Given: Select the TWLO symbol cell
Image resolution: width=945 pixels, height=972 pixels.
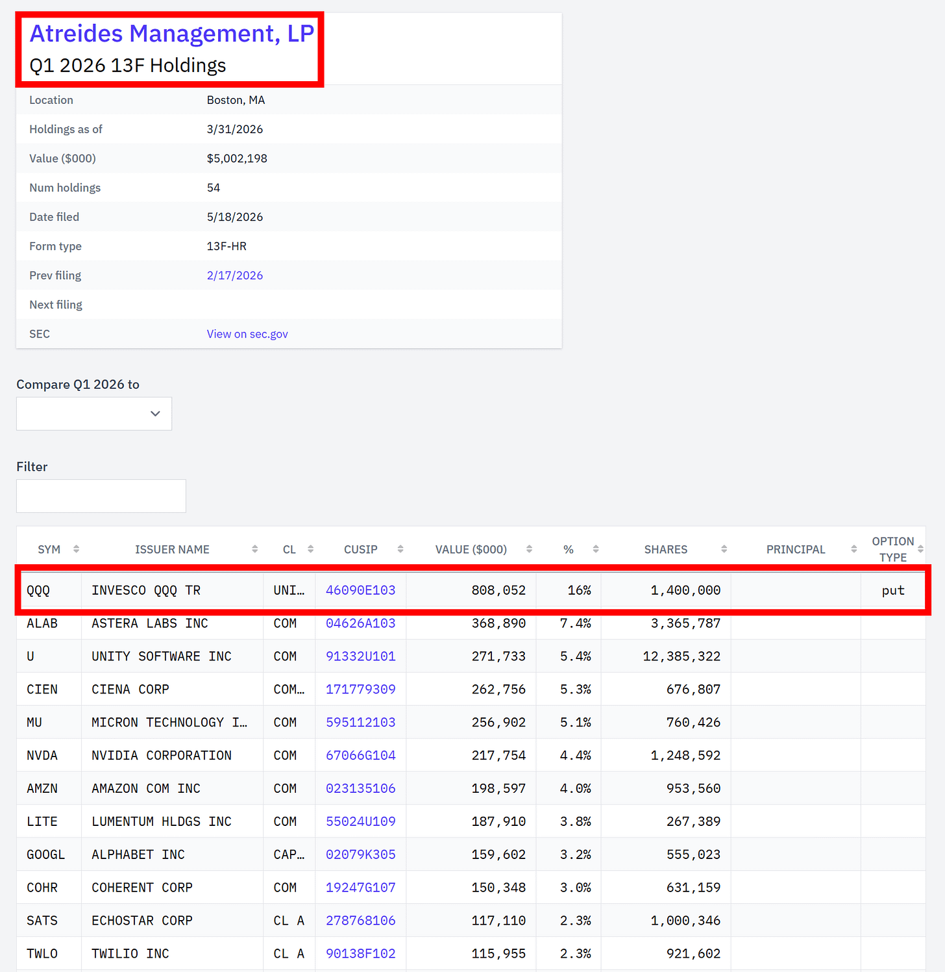Looking at the screenshot, I should (49, 954).
